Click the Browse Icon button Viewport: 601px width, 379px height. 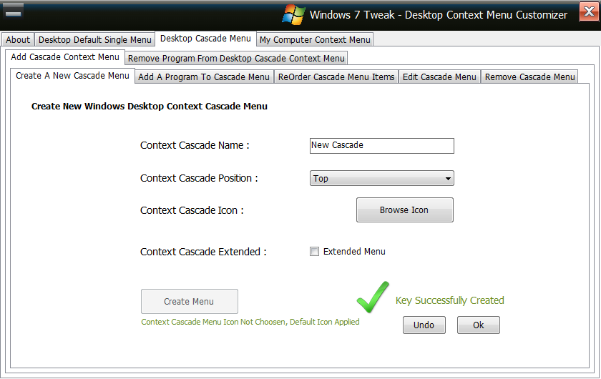point(405,210)
